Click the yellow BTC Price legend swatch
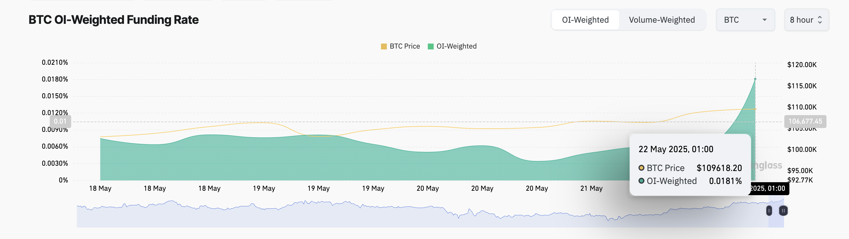Viewport: 849px width, 239px height. (384, 47)
